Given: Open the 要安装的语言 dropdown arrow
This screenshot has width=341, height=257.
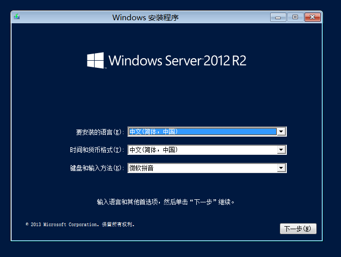Looking at the screenshot, I should click(x=281, y=132).
